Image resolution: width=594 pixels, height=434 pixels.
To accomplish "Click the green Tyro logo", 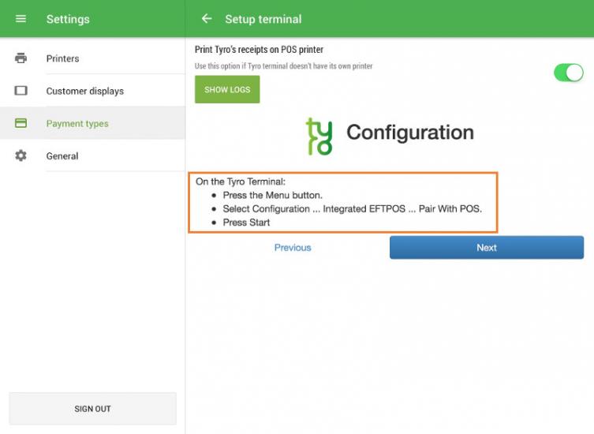I will click(x=319, y=136).
